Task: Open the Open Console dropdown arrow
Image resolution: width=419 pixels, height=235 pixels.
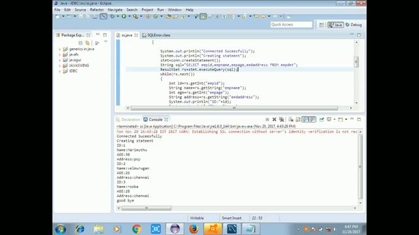Action: [346, 119]
